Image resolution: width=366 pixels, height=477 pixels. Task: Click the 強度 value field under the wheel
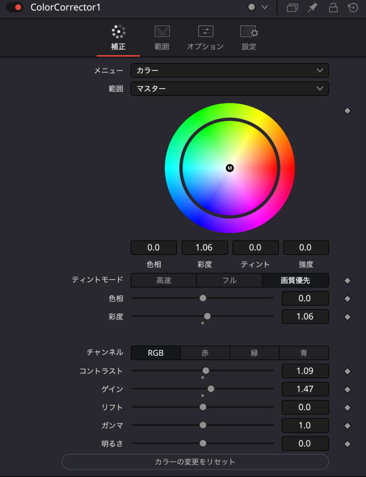[x=306, y=248]
